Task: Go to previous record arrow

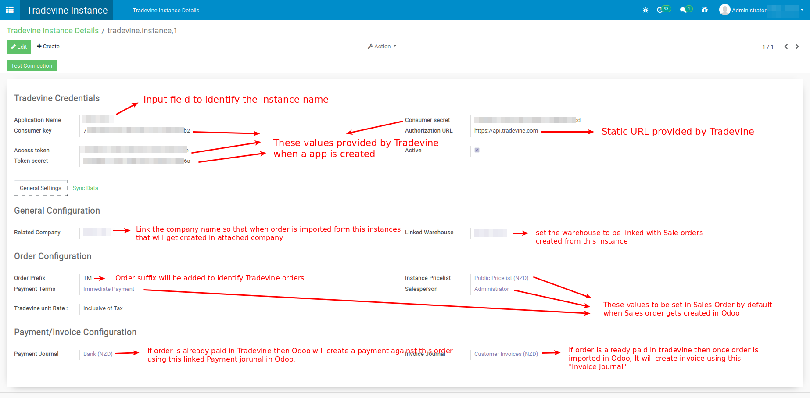Action: click(x=786, y=47)
